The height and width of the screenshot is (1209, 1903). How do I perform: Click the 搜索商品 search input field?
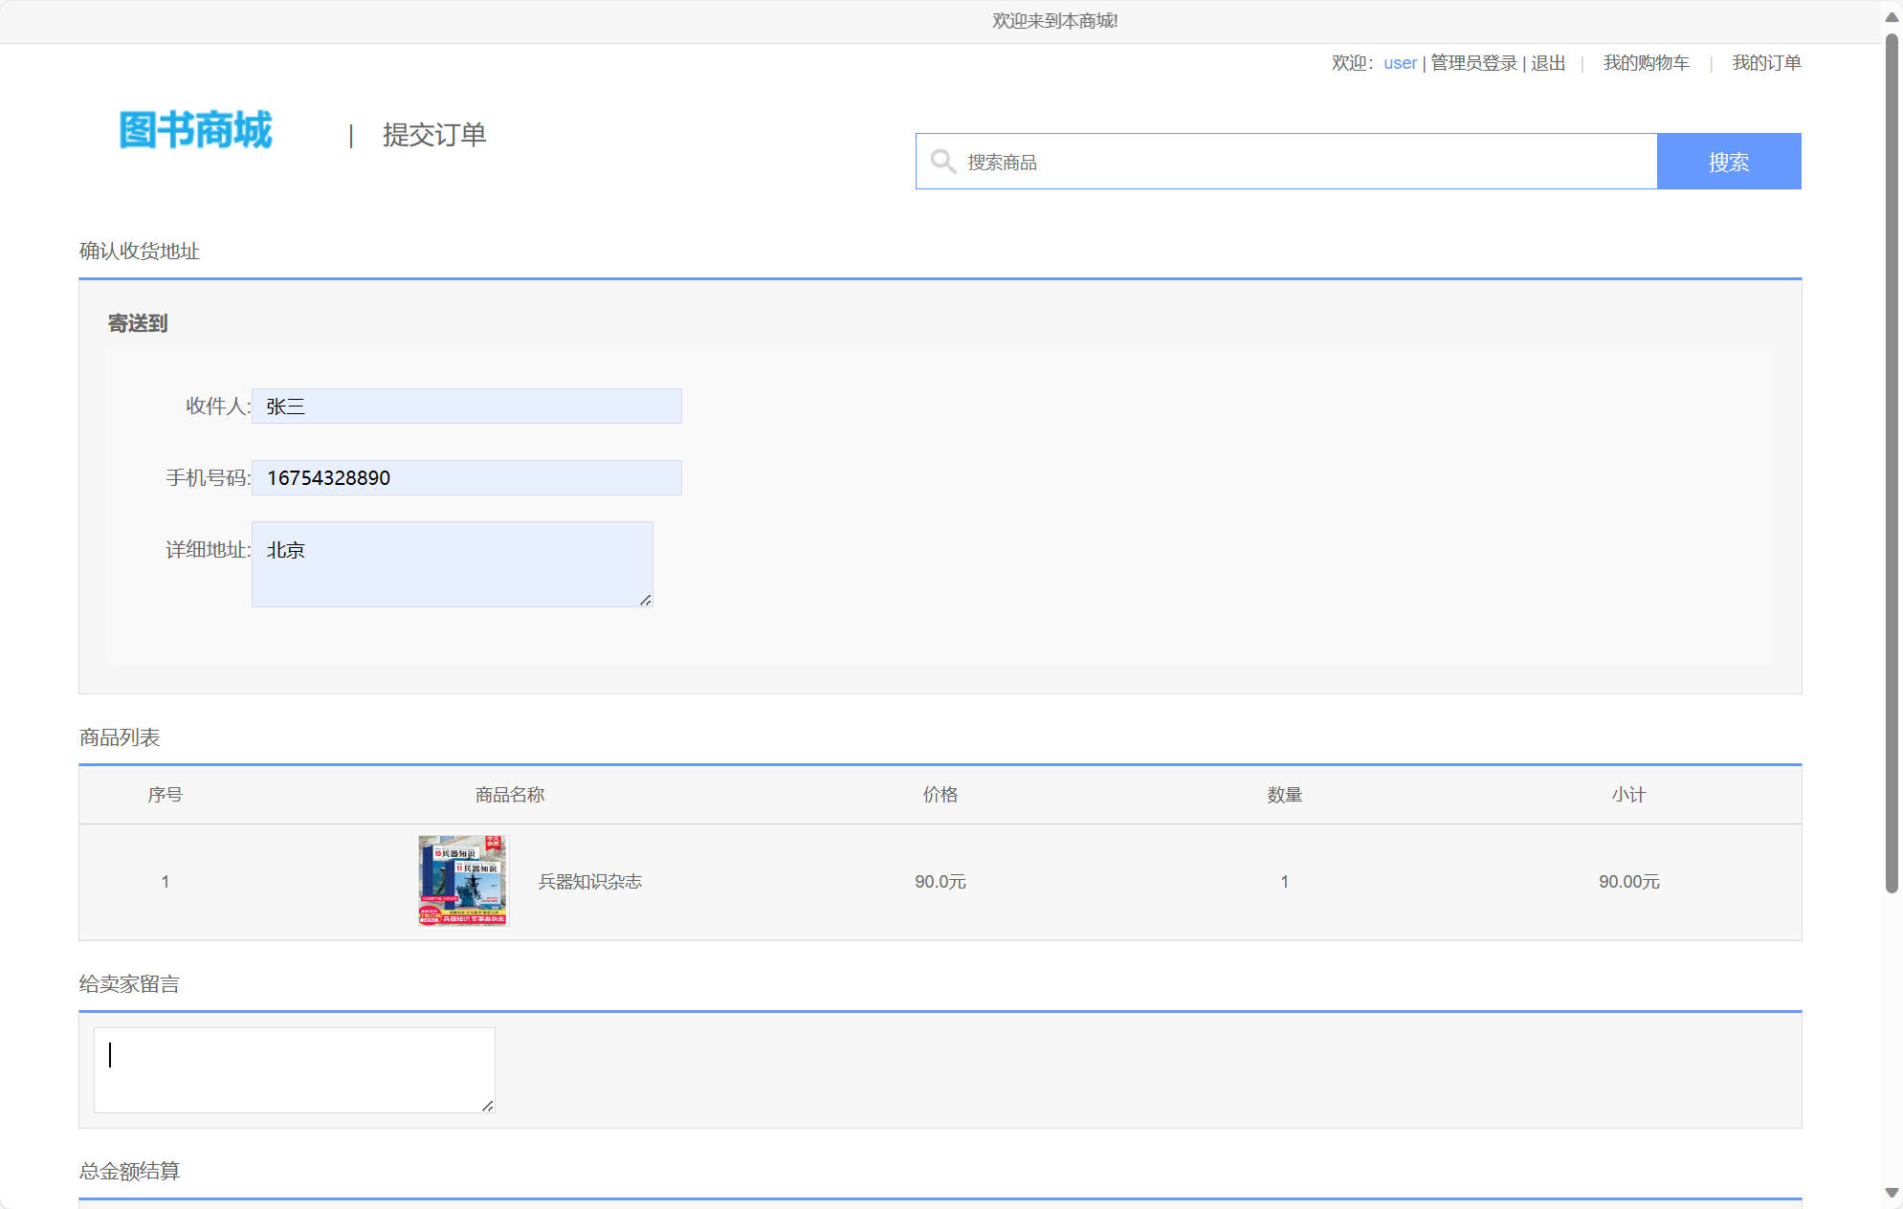pyautogui.click(x=1244, y=162)
